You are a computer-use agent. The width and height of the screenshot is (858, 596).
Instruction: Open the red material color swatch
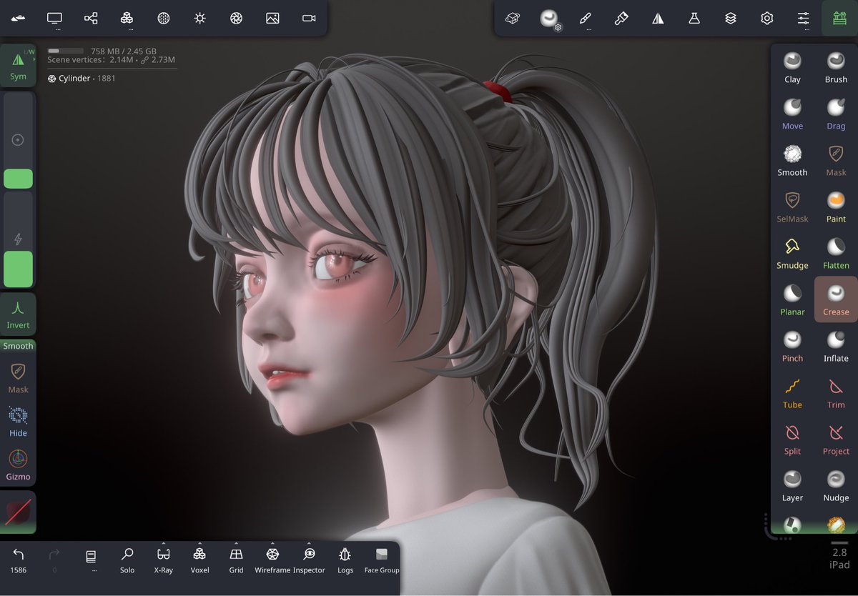18,512
